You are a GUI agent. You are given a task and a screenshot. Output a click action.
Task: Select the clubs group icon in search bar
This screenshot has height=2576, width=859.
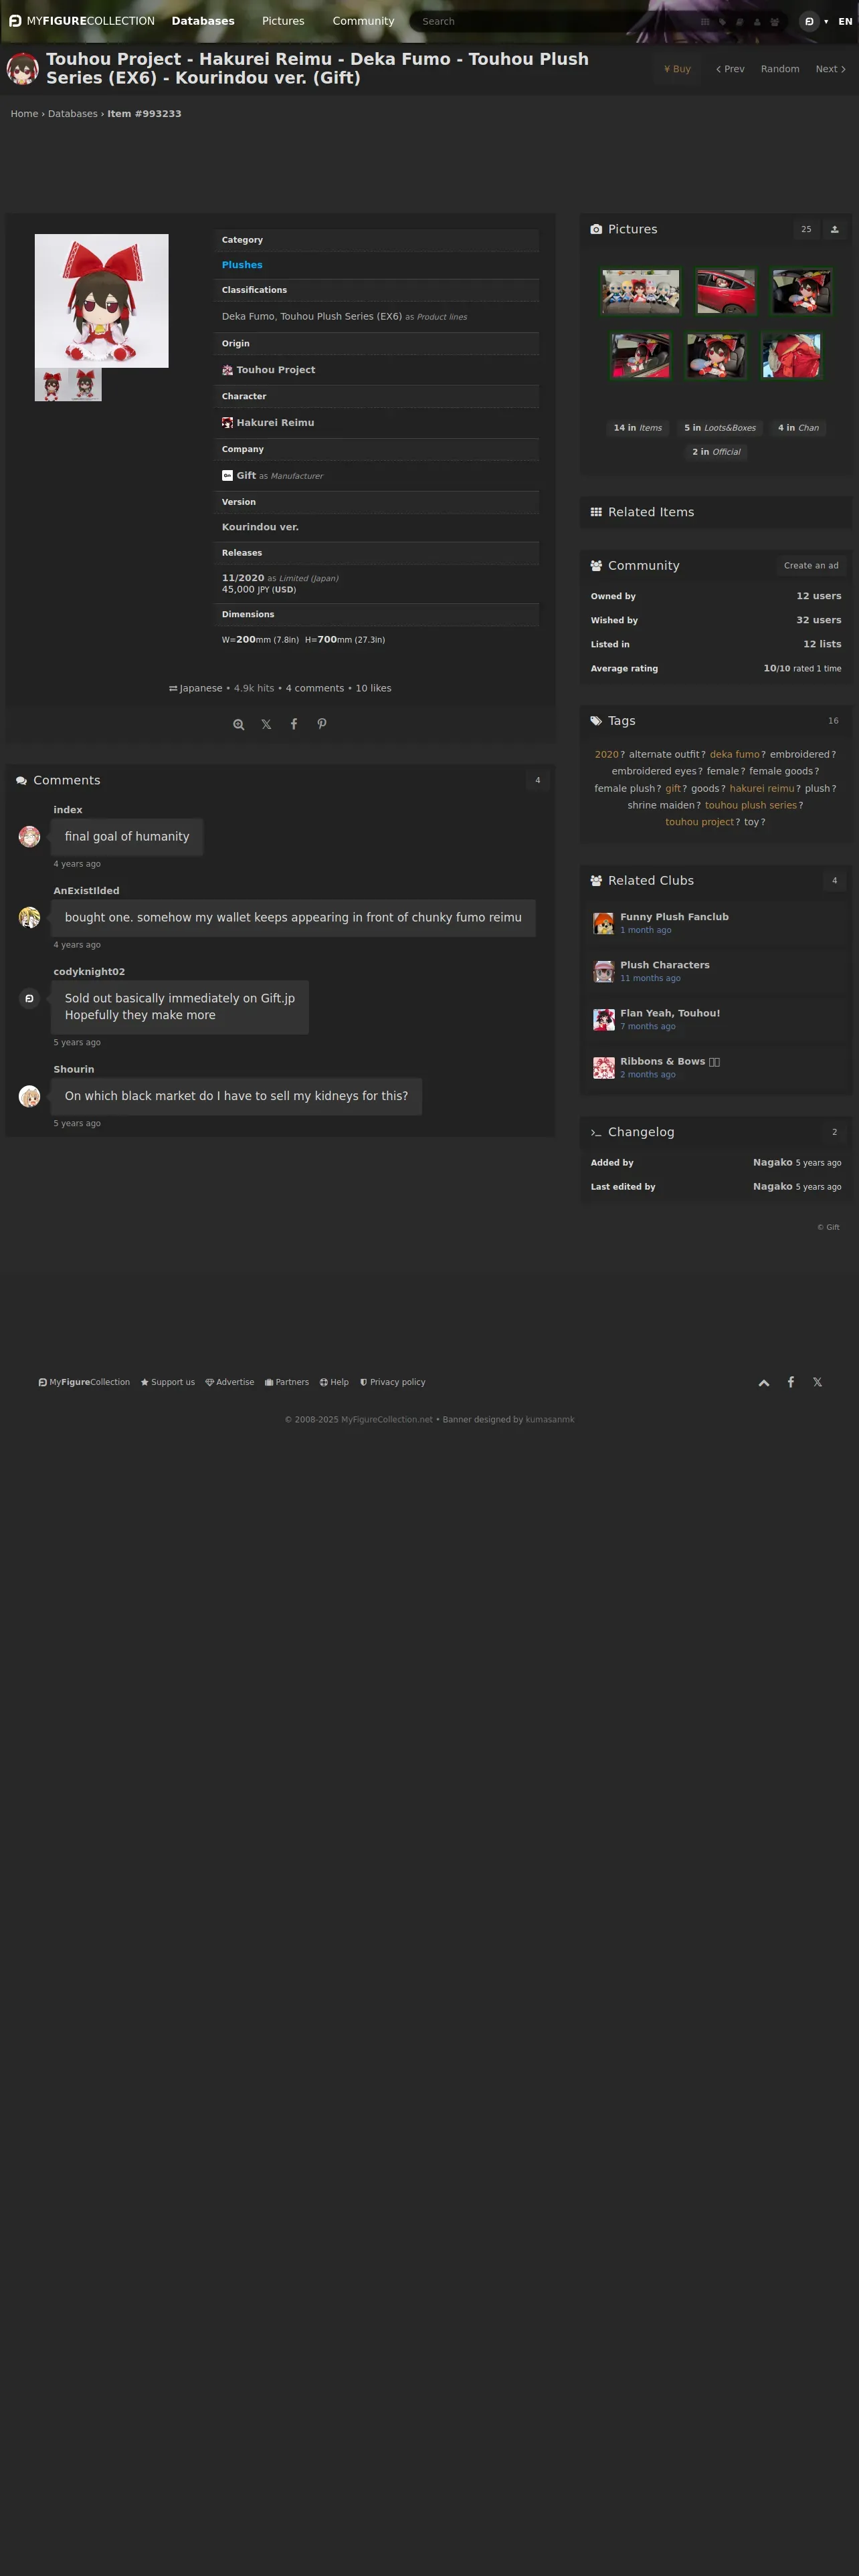click(x=774, y=21)
